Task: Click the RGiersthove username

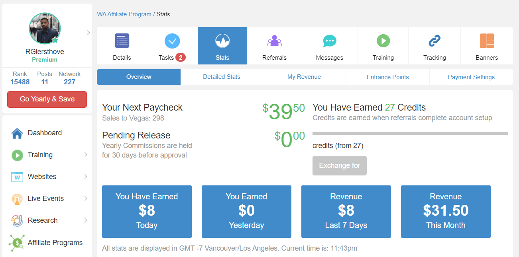Action: 45,52
